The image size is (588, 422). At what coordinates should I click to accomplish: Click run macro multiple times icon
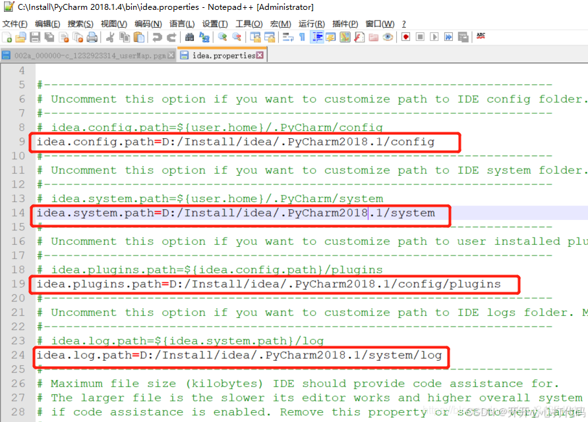point(448,37)
